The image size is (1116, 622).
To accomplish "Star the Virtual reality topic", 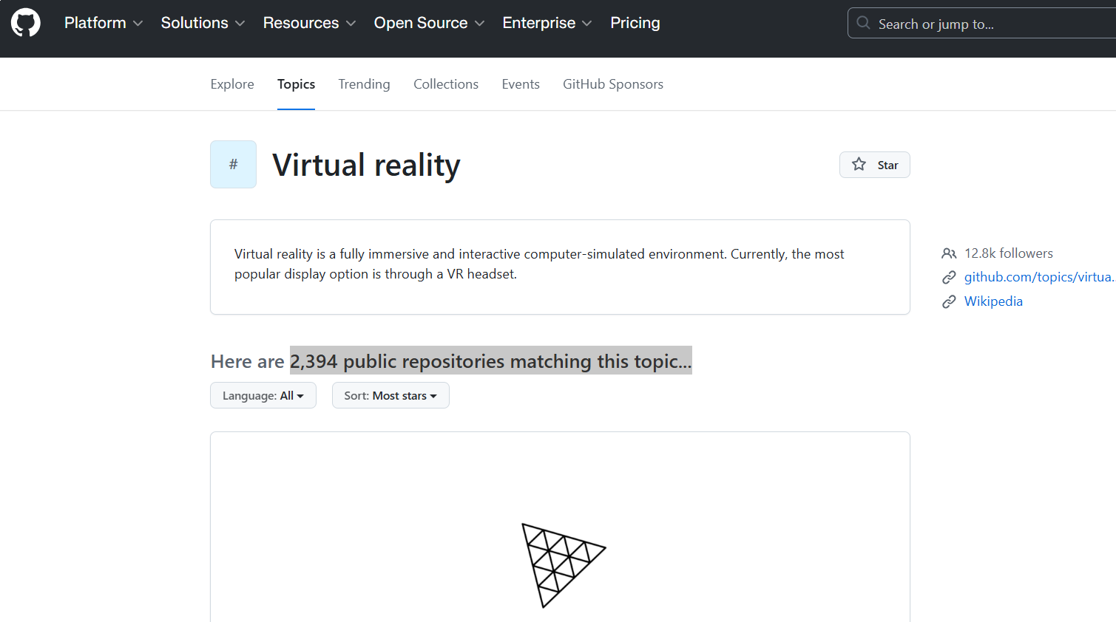I will [874, 165].
